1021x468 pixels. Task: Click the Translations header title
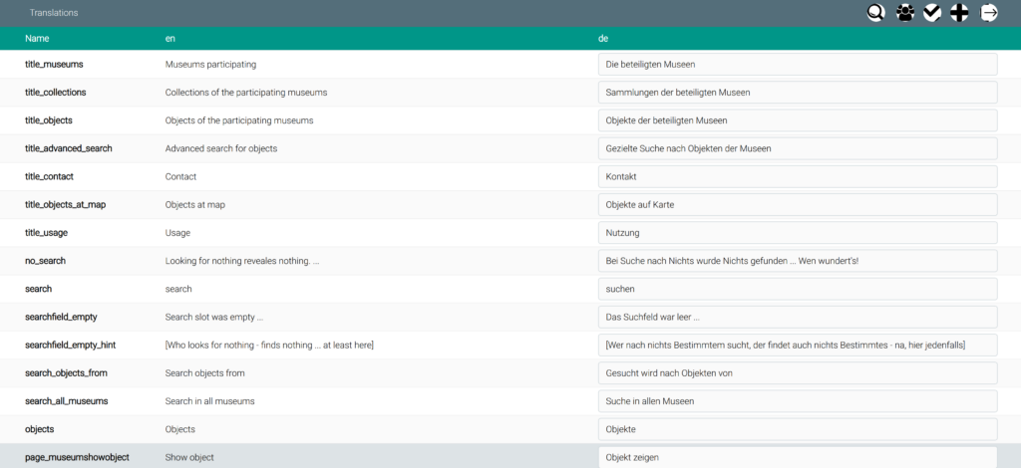[54, 13]
